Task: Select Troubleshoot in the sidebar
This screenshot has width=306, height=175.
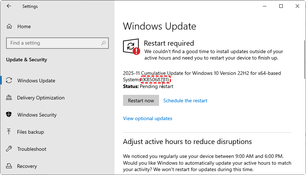Action: (32, 149)
